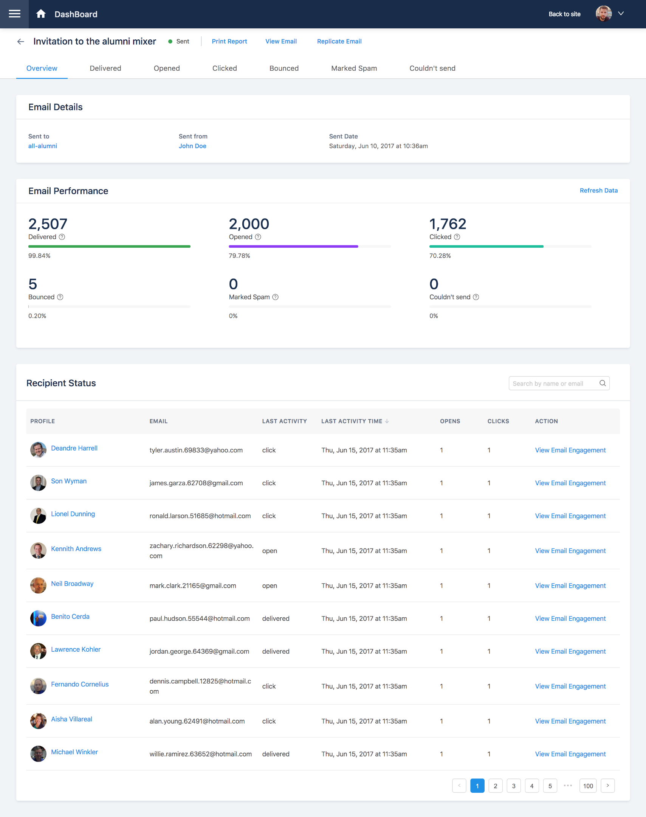The image size is (646, 817).
Task: Click Refresh Data link
Action: tap(598, 191)
